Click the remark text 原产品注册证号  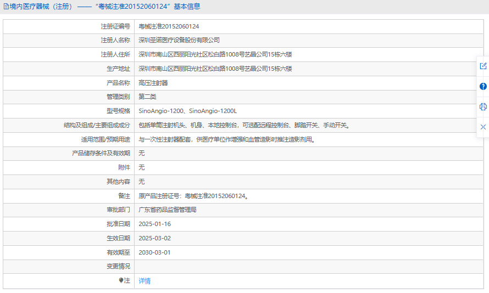[193, 196]
